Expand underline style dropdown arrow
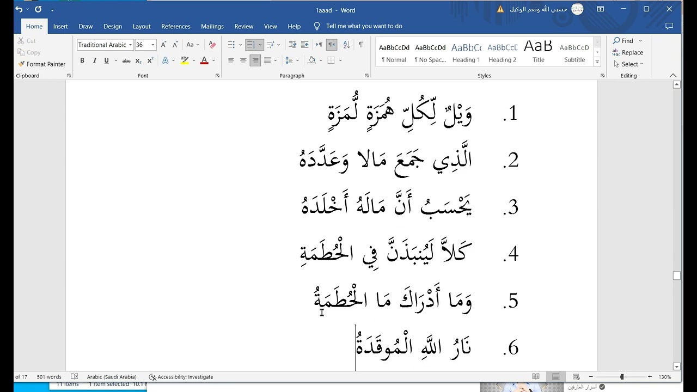This screenshot has width=697, height=392. [x=115, y=60]
